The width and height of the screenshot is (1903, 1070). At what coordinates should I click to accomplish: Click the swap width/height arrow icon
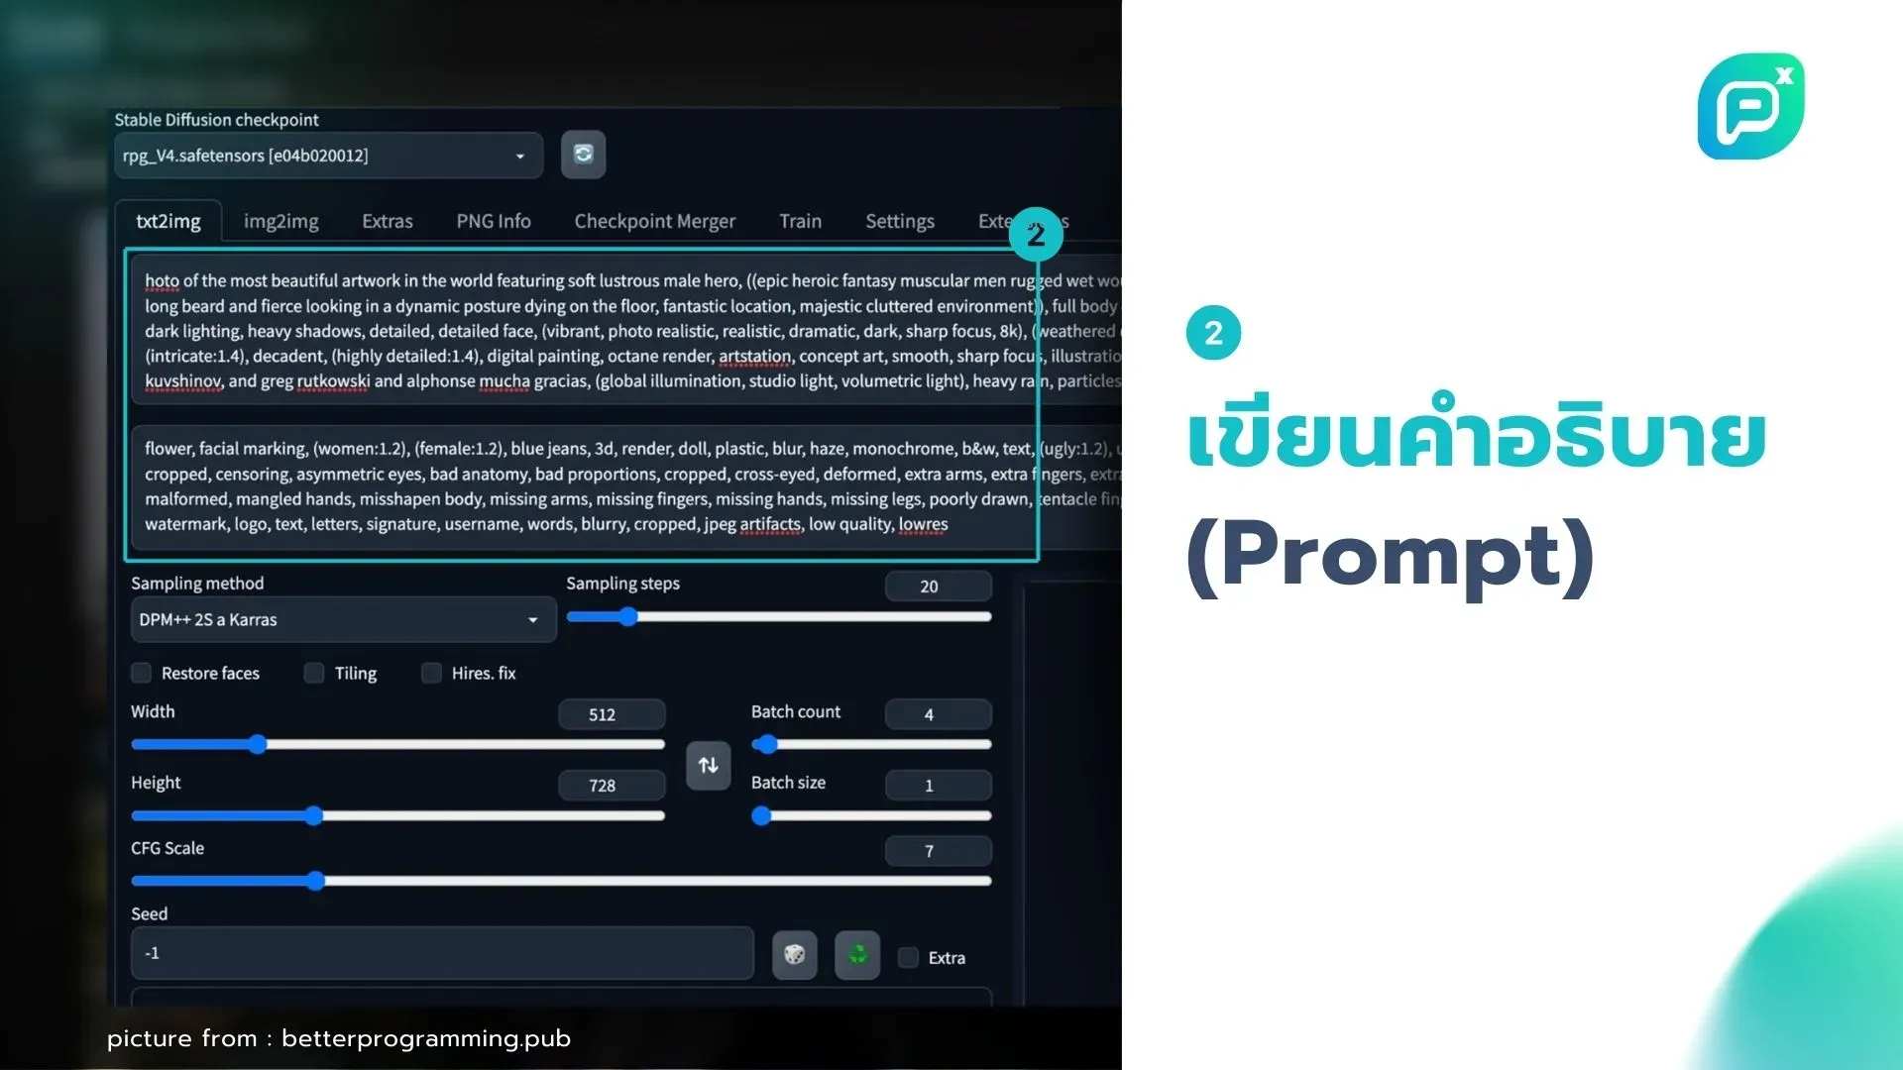coord(707,763)
